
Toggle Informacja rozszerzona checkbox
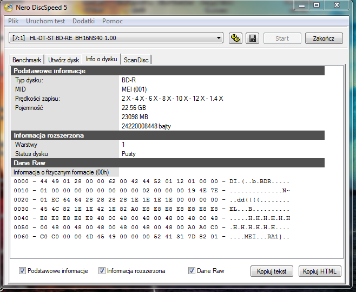pyautogui.click(x=102, y=271)
